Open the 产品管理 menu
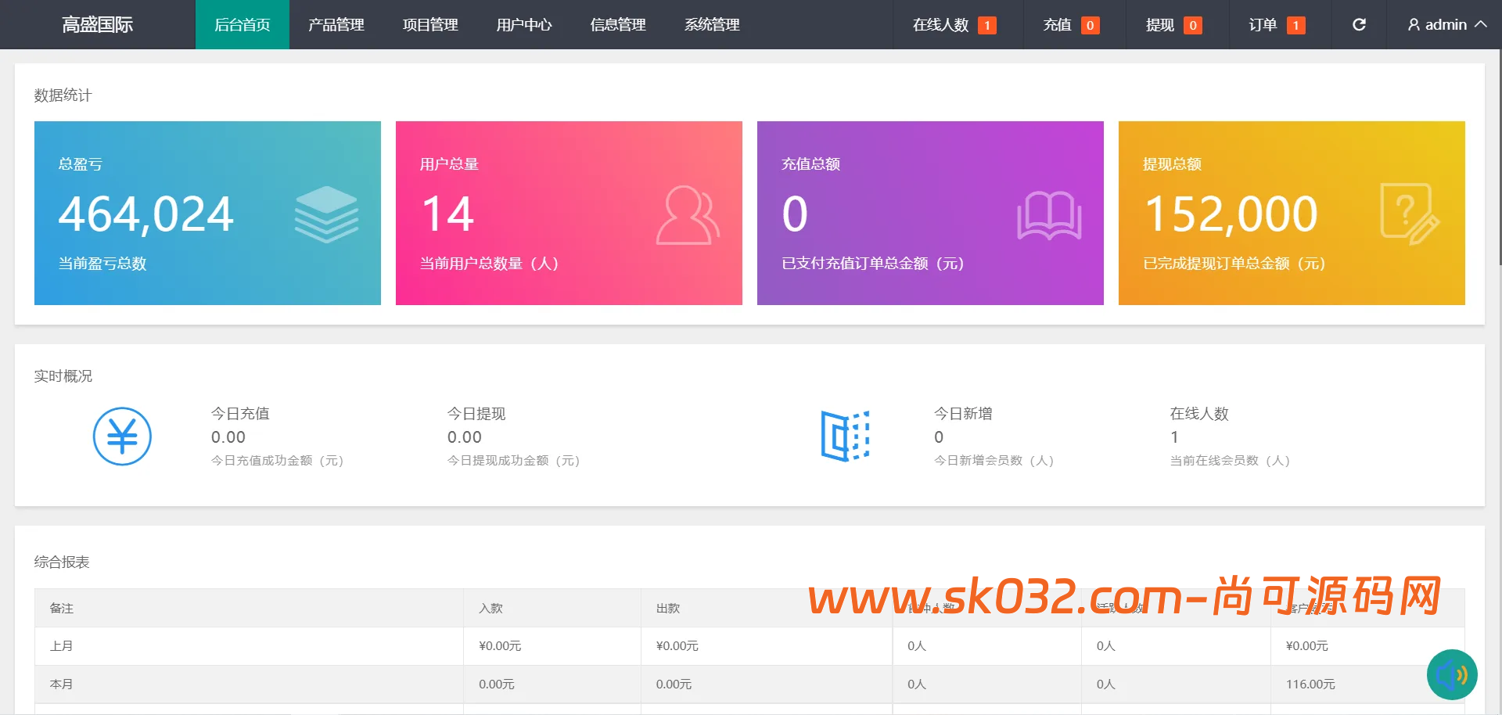 click(336, 25)
